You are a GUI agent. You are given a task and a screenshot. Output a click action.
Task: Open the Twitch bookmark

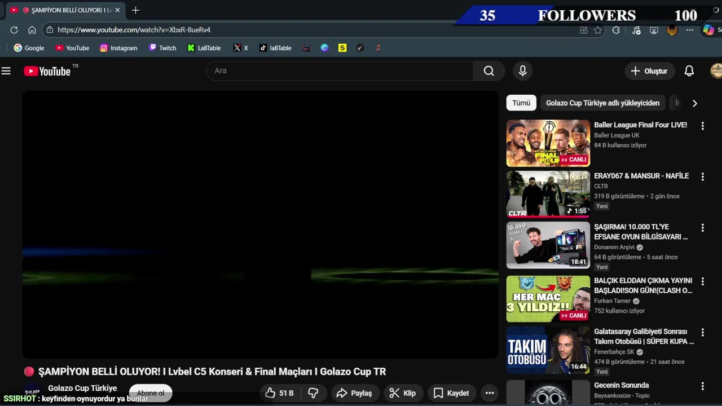coord(162,48)
